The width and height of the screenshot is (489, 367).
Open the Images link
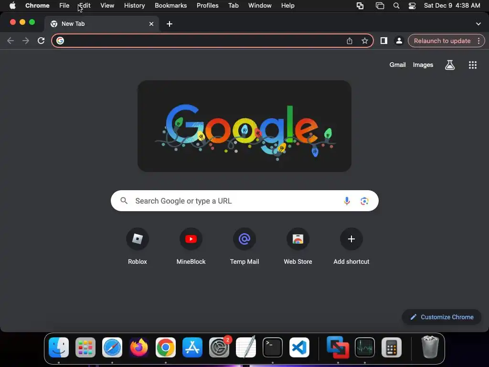[423, 65]
